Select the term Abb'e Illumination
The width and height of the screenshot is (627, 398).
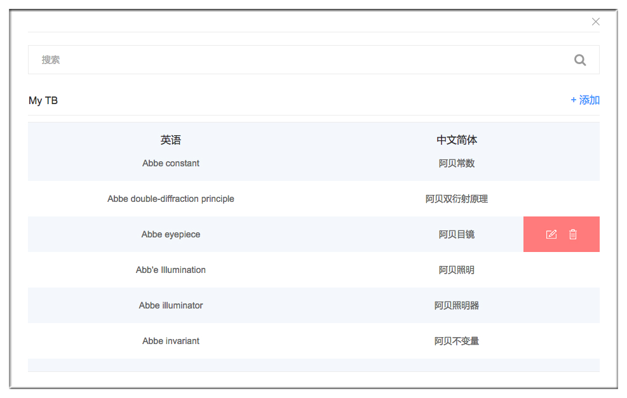tap(171, 270)
